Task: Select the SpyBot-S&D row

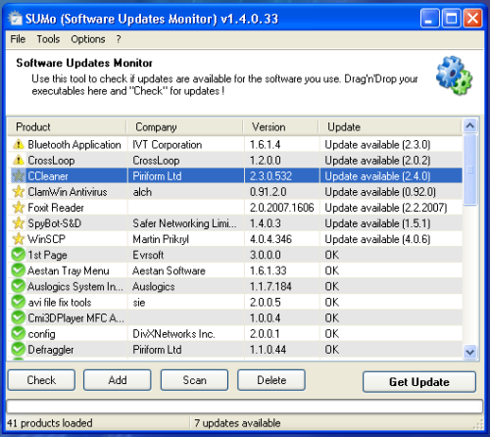Action: [235, 223]
